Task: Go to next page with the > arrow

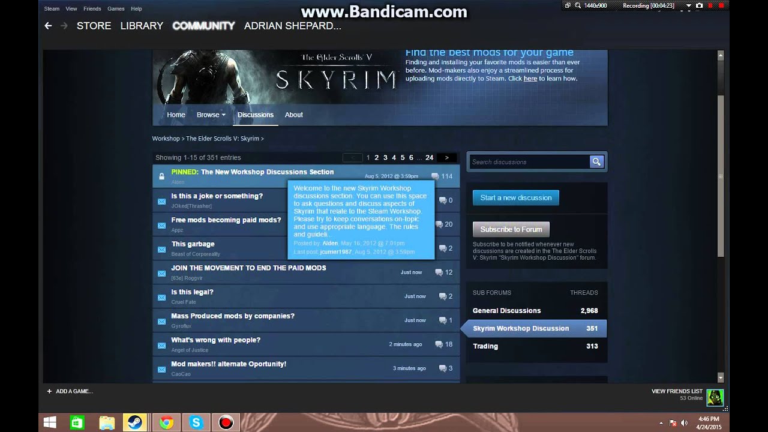Action: coord(446,158)
